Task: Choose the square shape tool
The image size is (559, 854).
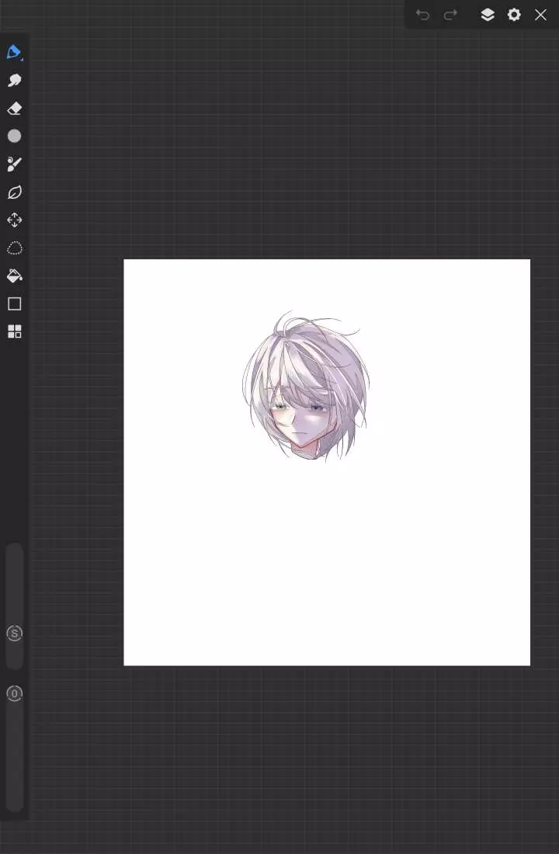Action: pos(14,304)
